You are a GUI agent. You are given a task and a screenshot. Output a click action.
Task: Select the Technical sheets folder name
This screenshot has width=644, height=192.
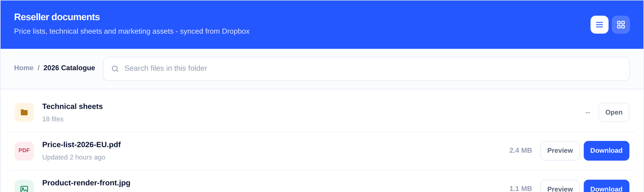click(x=72, y=106)
